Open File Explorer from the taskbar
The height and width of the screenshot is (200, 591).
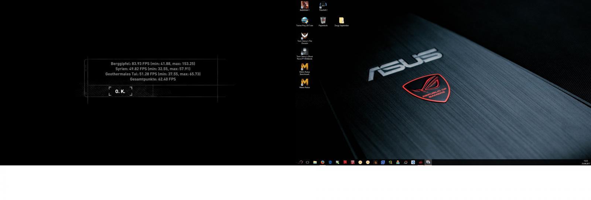click(x=315, y=162)
